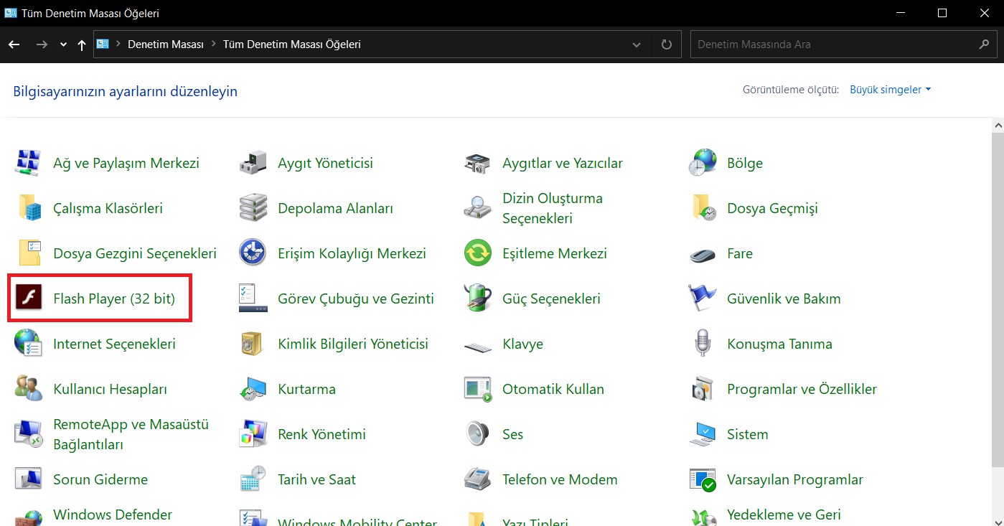Open the Telefon ve Modem icon

478,479
